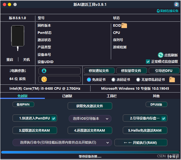The image size is (181, 160).
Task: Click the 备用PWN button
Action: [x=23, y=104]
